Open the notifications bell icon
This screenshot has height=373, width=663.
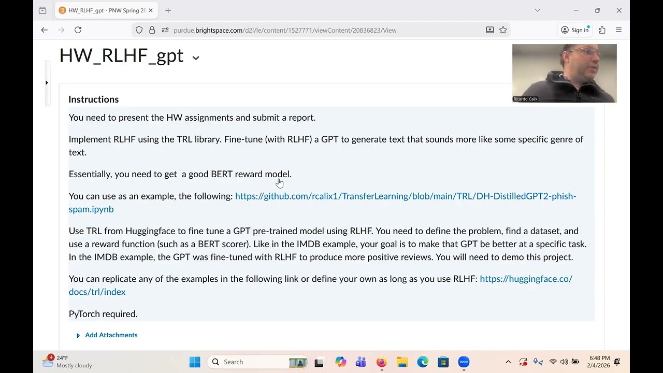617,362
